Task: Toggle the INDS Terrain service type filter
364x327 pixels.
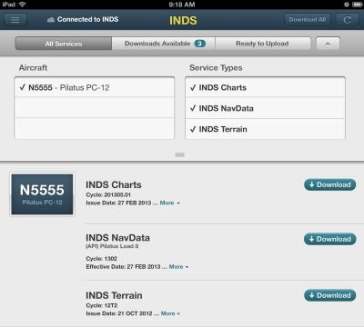Action: point(265,129)
